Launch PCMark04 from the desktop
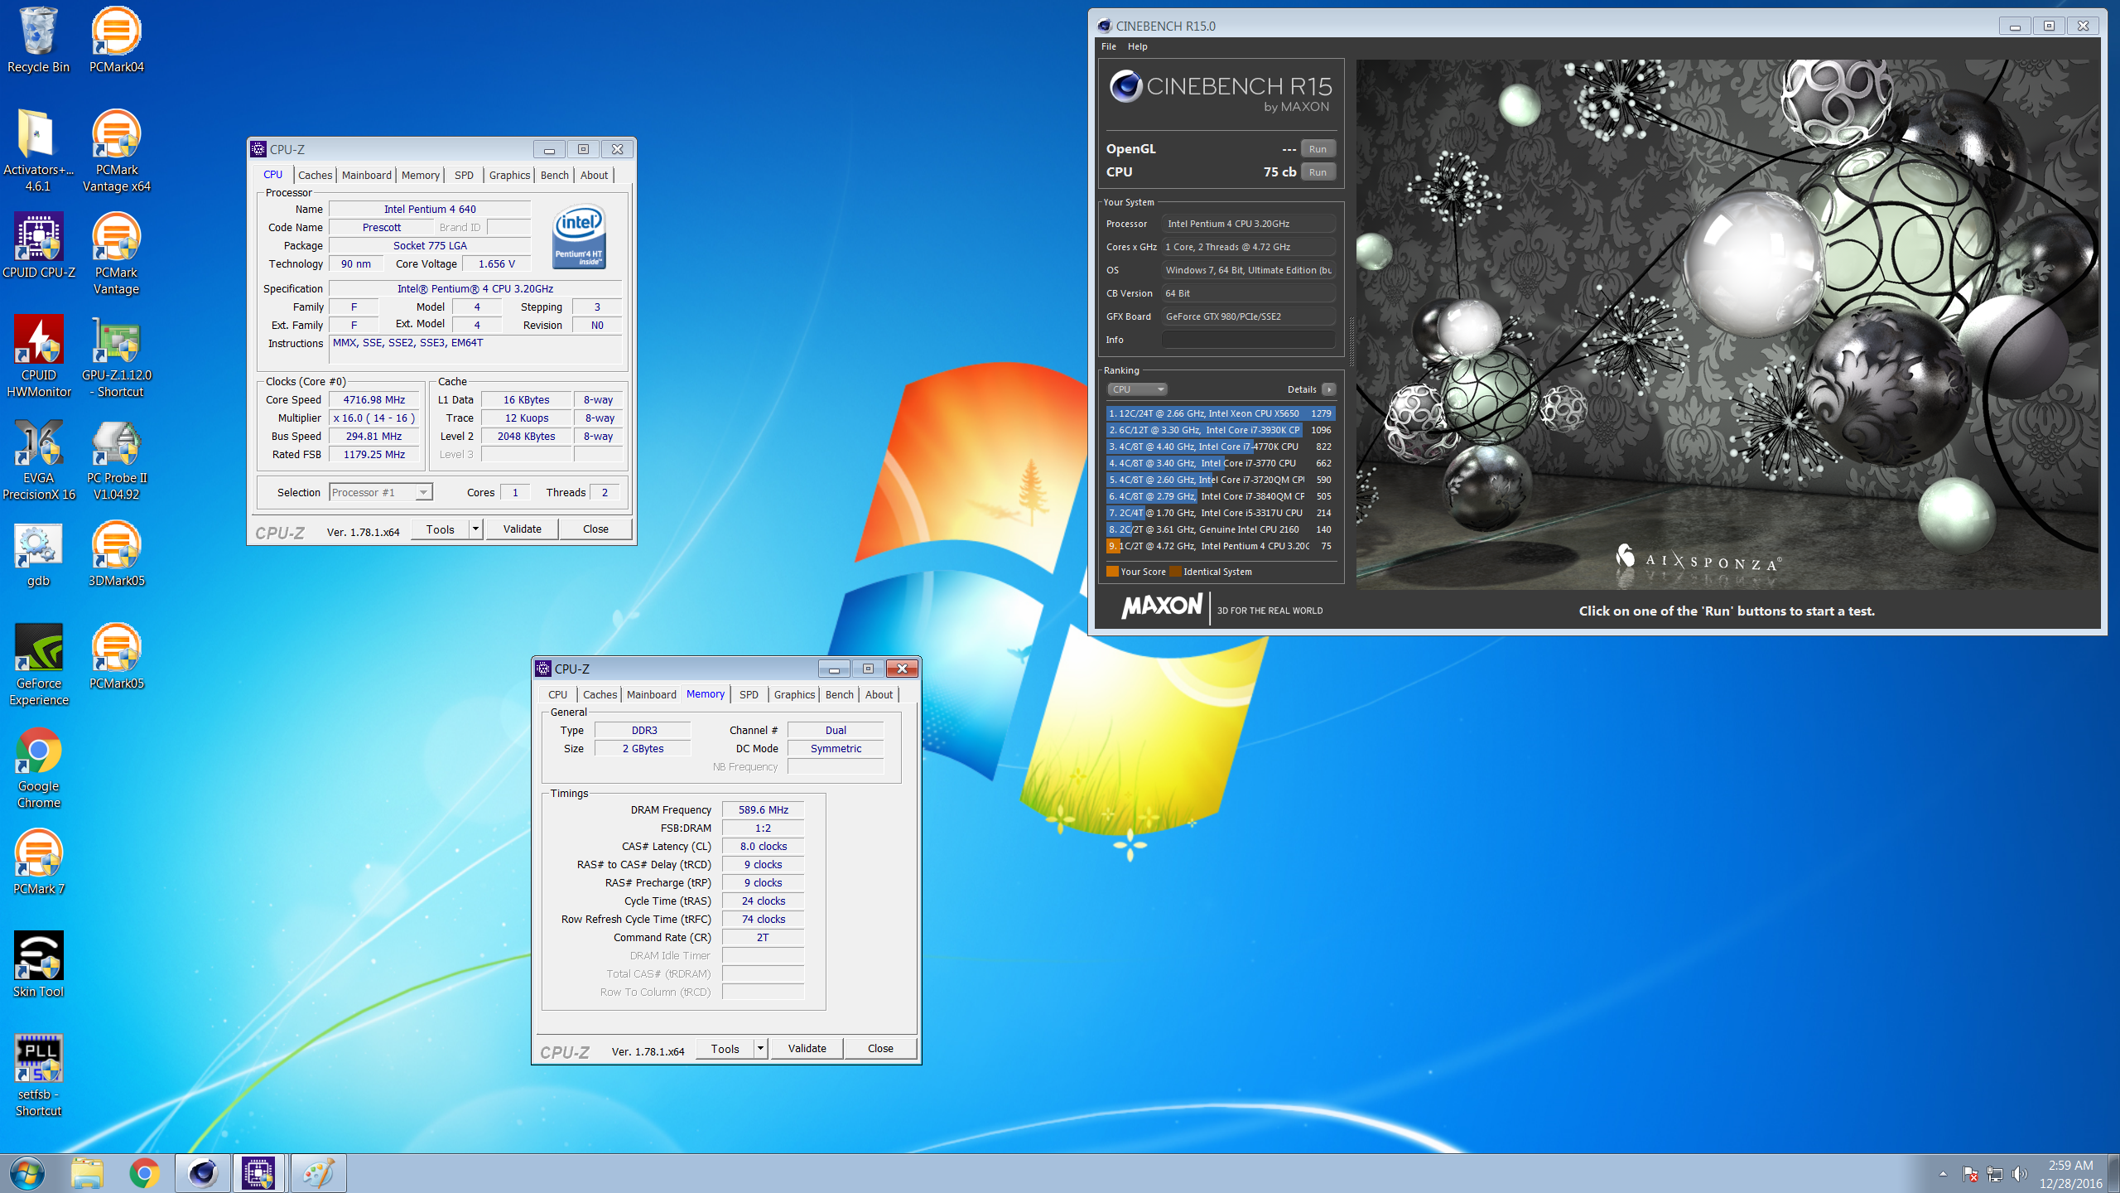This screenshot has width=2120, height=1193. coord(116,40)
